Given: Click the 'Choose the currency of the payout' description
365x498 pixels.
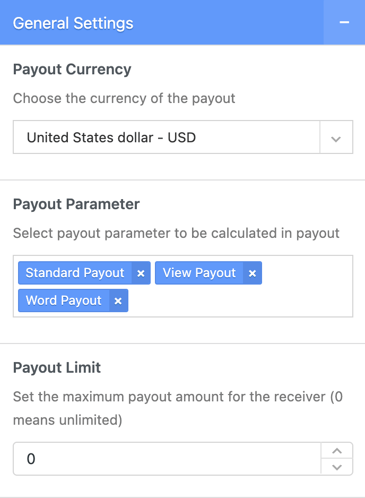Looking at the screenshot, I should pos(124,98).
